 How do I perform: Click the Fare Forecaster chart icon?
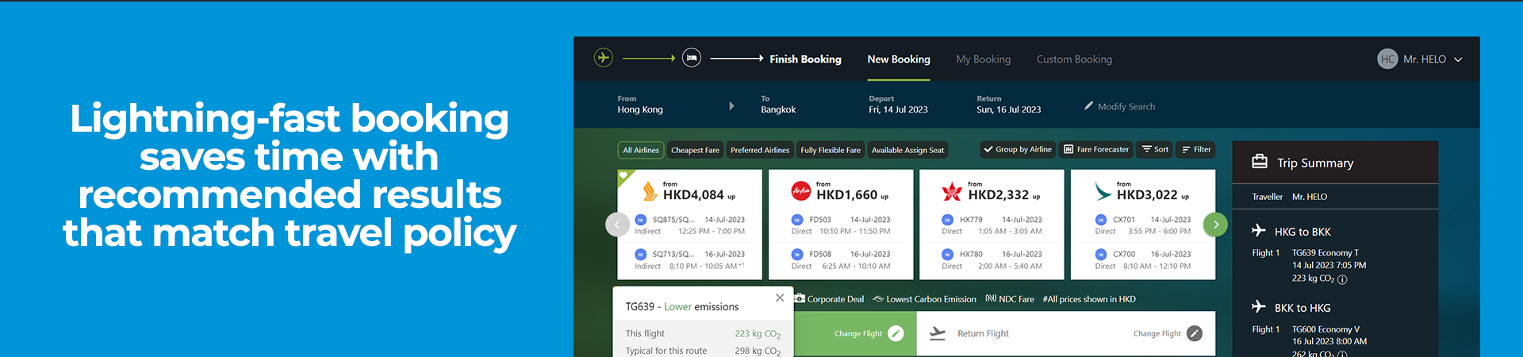1068,149
